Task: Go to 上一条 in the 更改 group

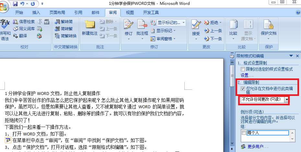Action: [213, 31]
